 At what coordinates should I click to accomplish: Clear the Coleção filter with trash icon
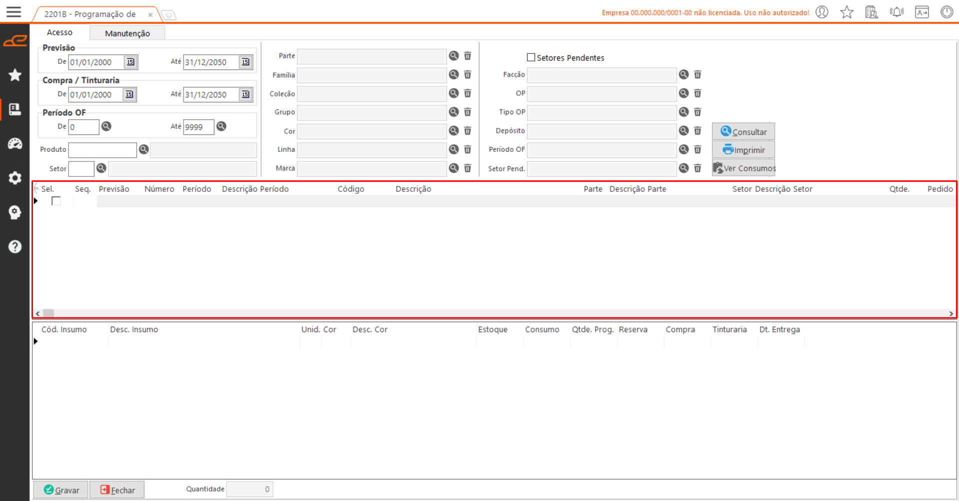point(467,93)
